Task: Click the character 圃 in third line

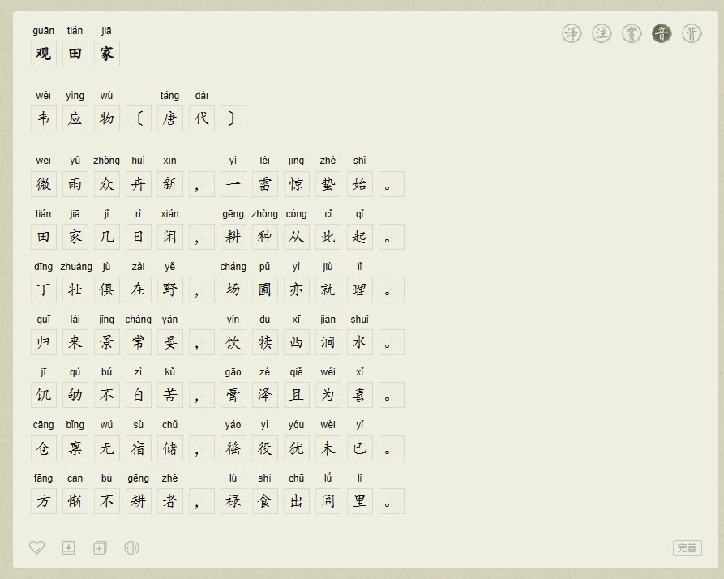Action: (264, 289)
